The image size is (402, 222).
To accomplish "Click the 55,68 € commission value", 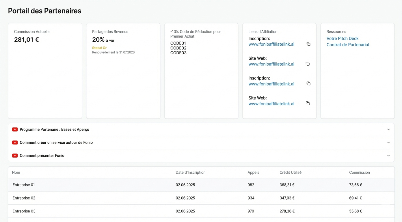I will pos(356,211).
